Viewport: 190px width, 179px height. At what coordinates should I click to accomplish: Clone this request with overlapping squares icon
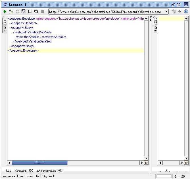[x=36, y=11]
